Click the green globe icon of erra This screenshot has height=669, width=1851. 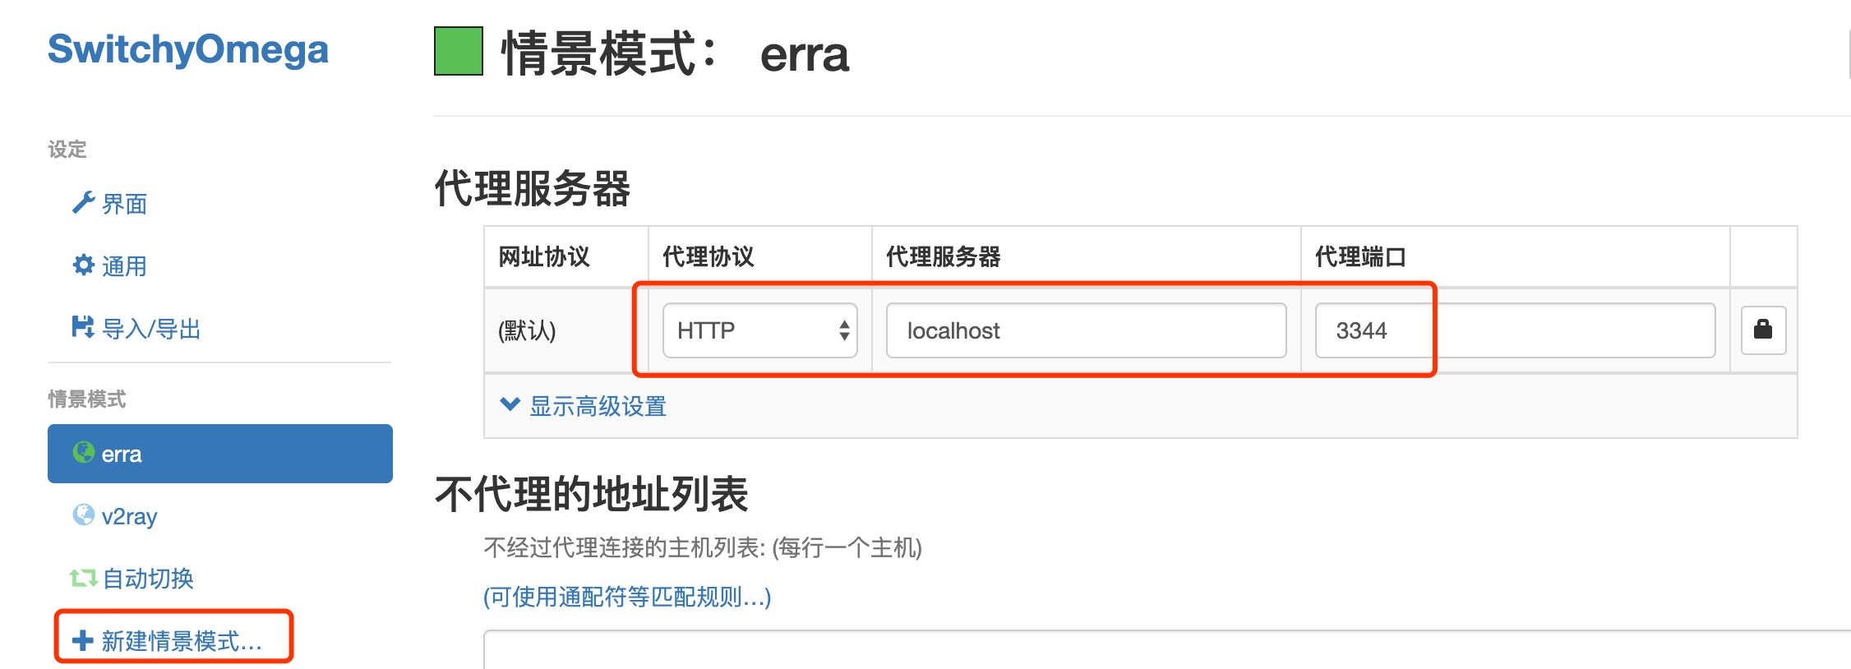pyautogui.click(x=84, y=452)
